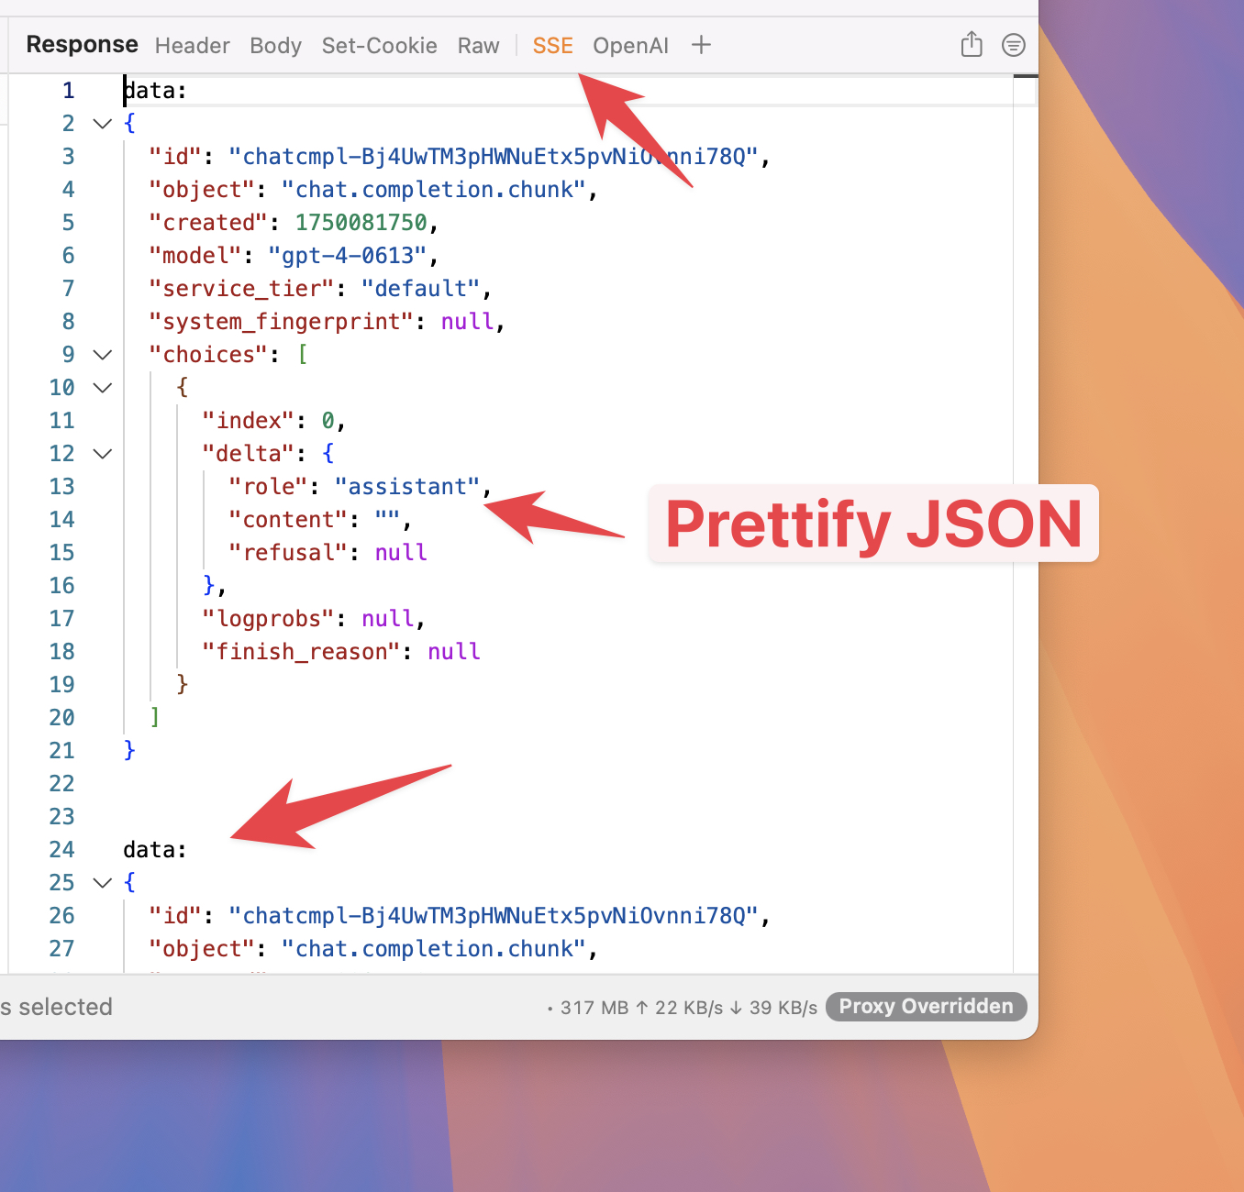Click the share/export icon

tap(972, 44)
